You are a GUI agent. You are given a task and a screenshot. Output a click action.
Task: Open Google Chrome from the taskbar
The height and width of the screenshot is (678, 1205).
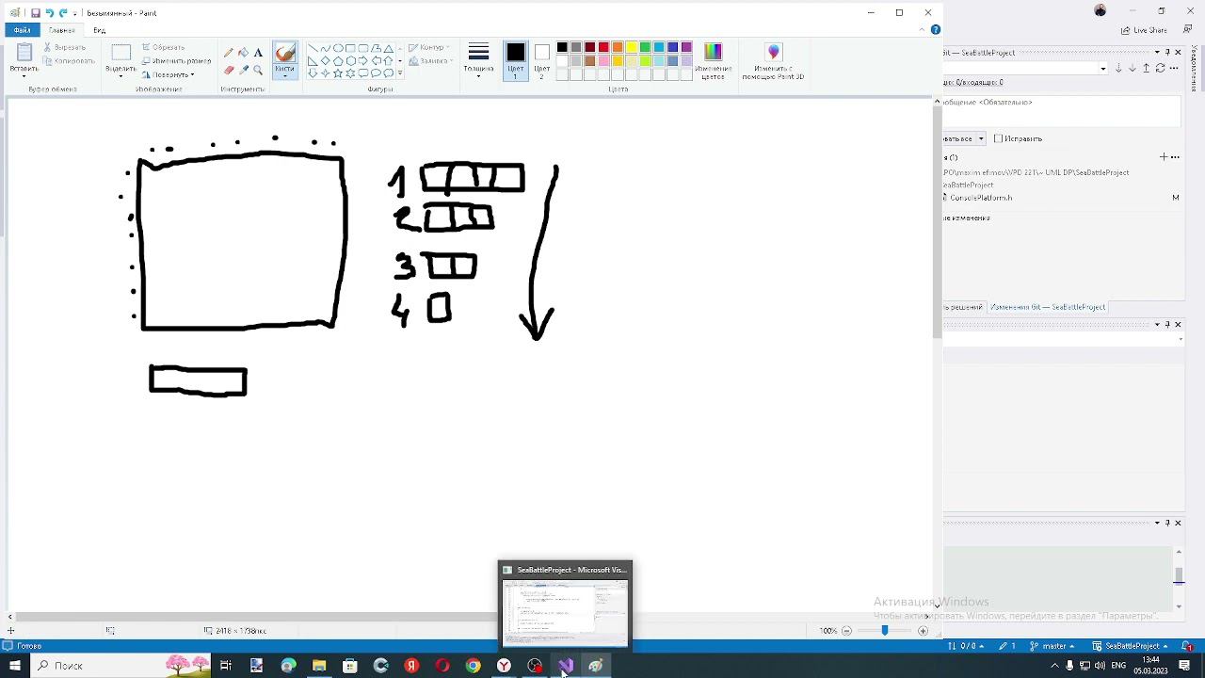(473, 666)
